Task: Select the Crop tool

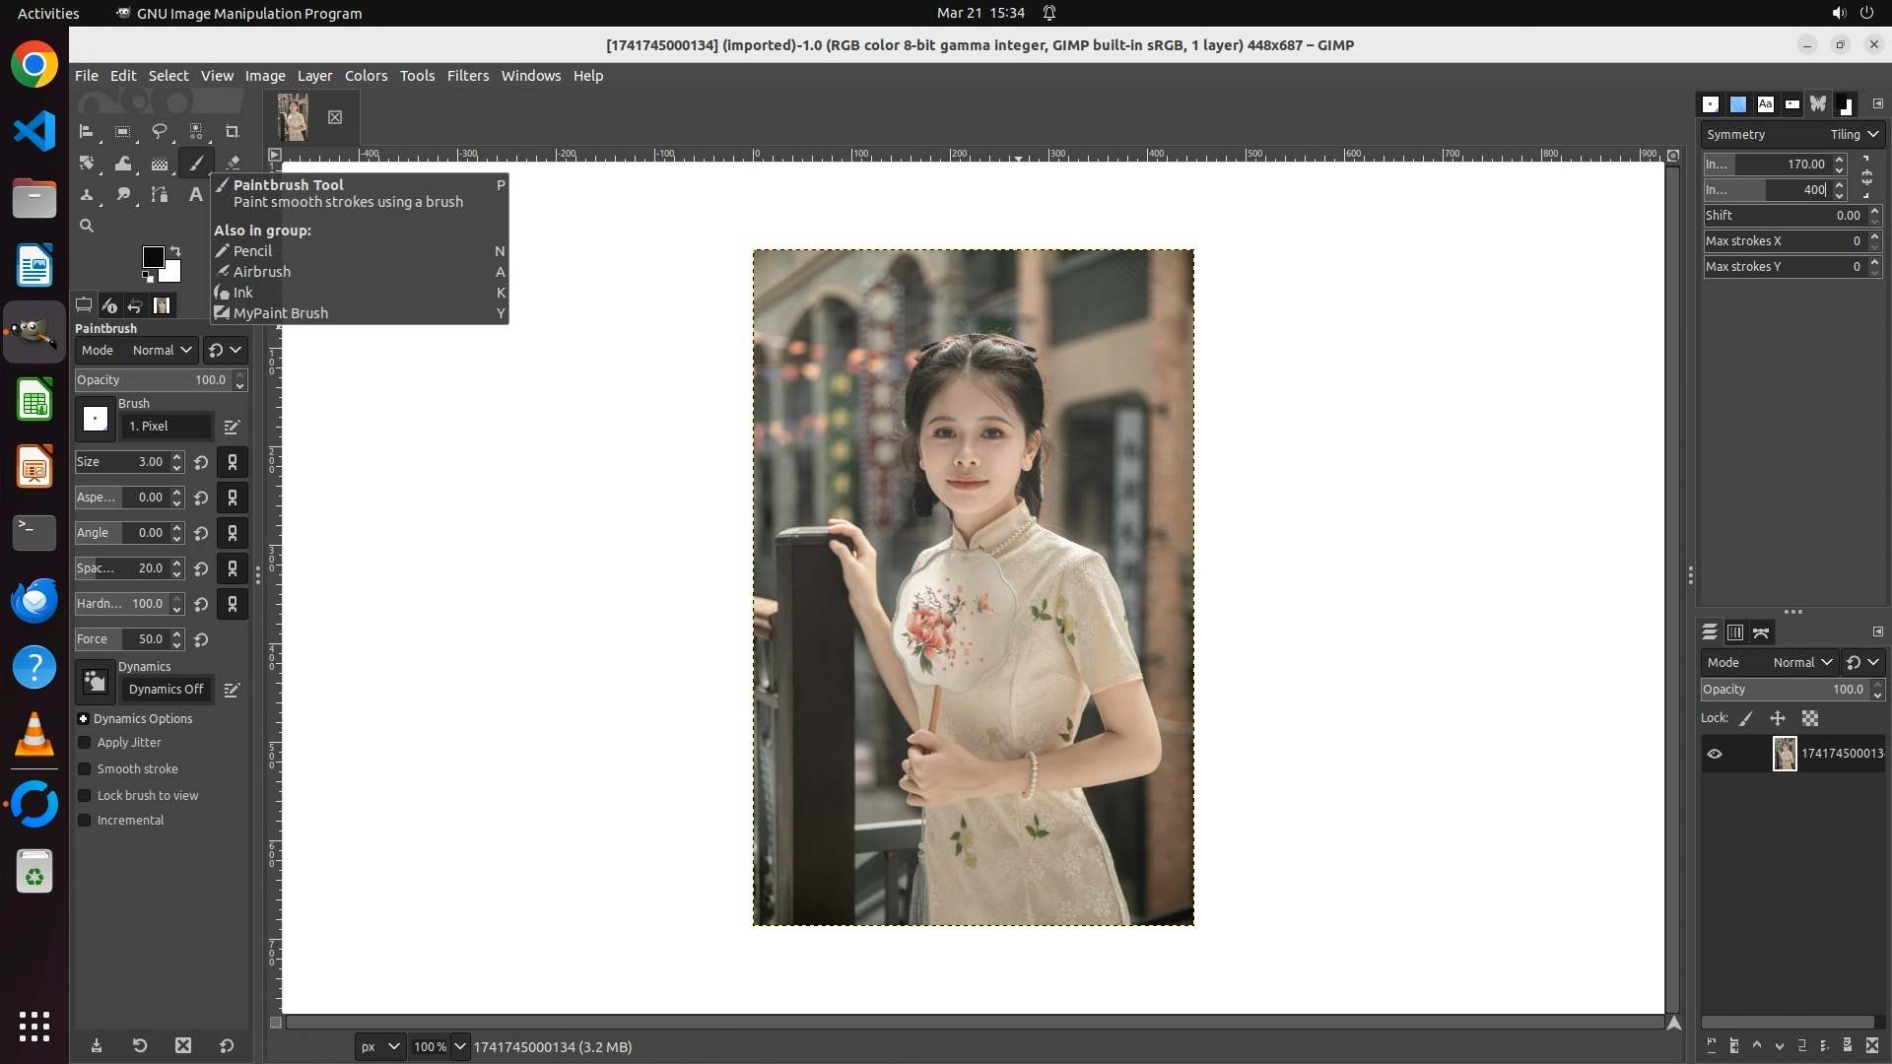Action: 232,132
